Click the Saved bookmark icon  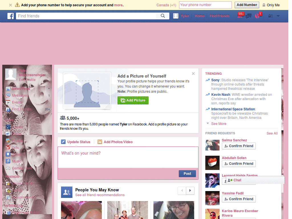tap(8, 154)
